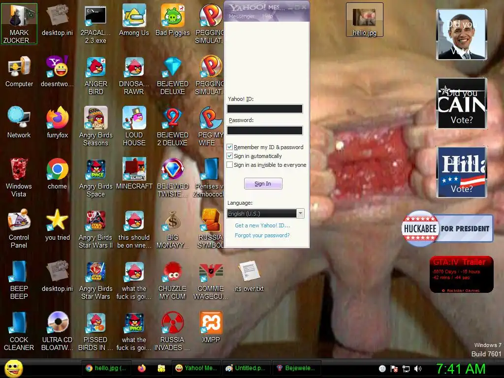Open RUSSIA INVADES radiation icon shortcut
This screenshot has height=378, width=504.
(173, 331)
